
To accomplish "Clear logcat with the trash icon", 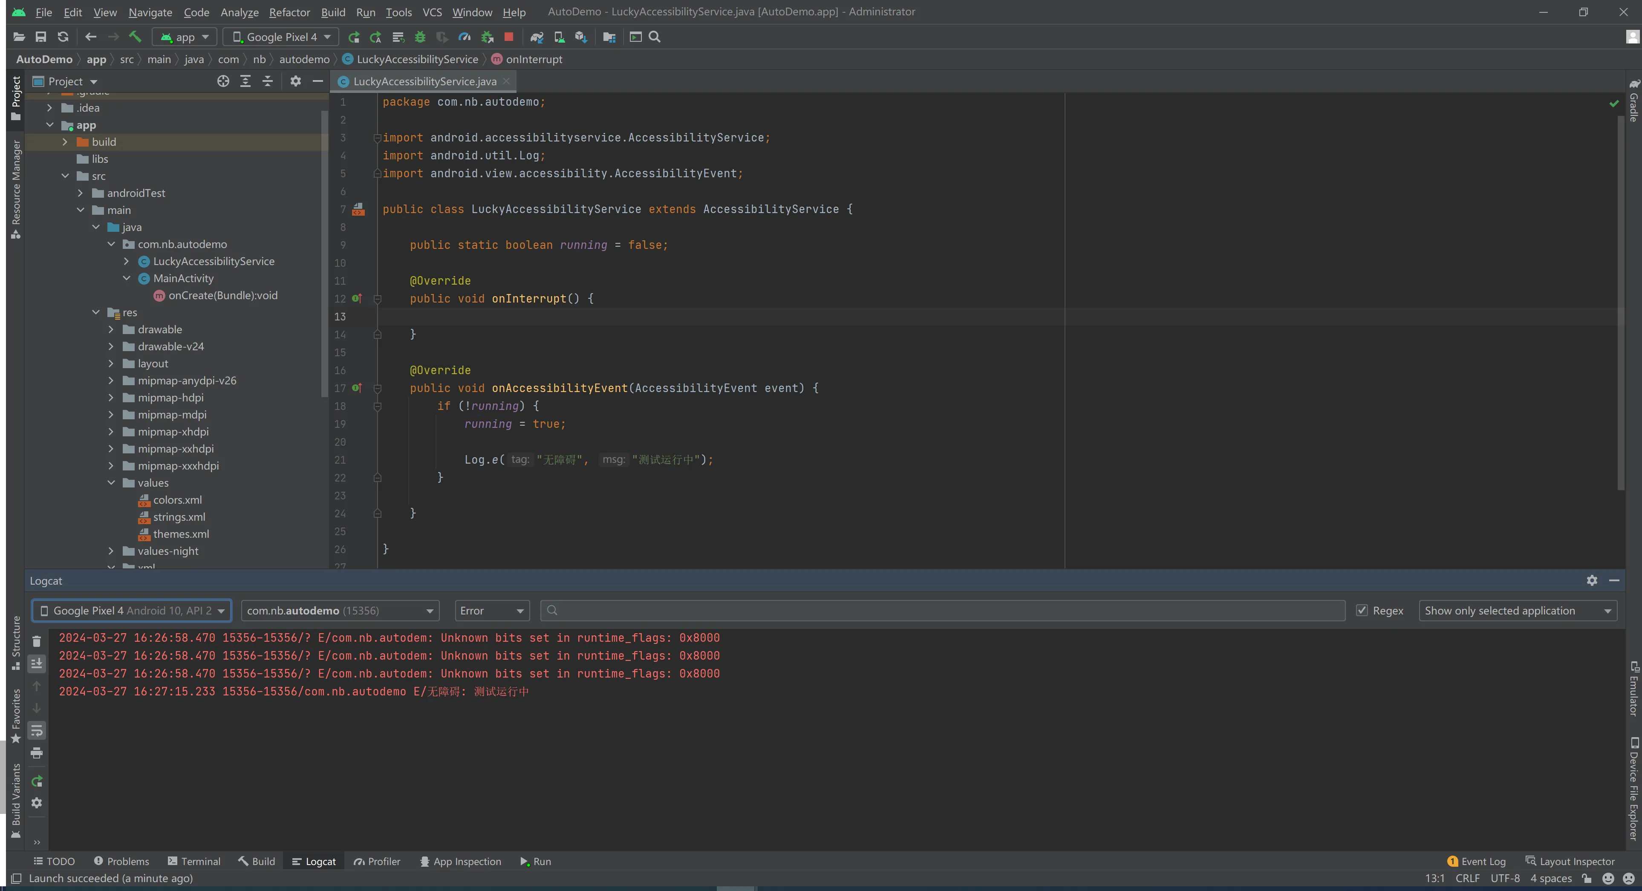I will tap(36, 641).
